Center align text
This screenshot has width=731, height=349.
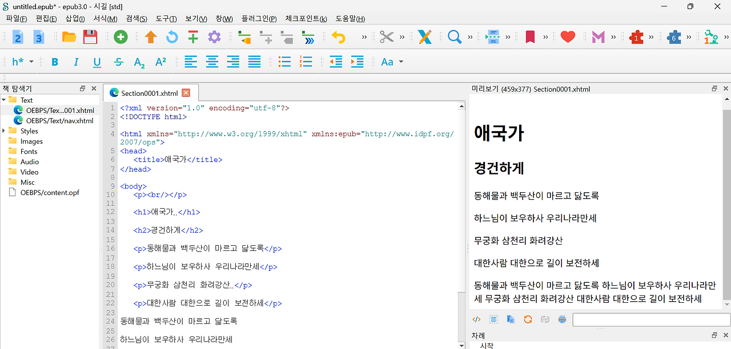coord(212,62)
